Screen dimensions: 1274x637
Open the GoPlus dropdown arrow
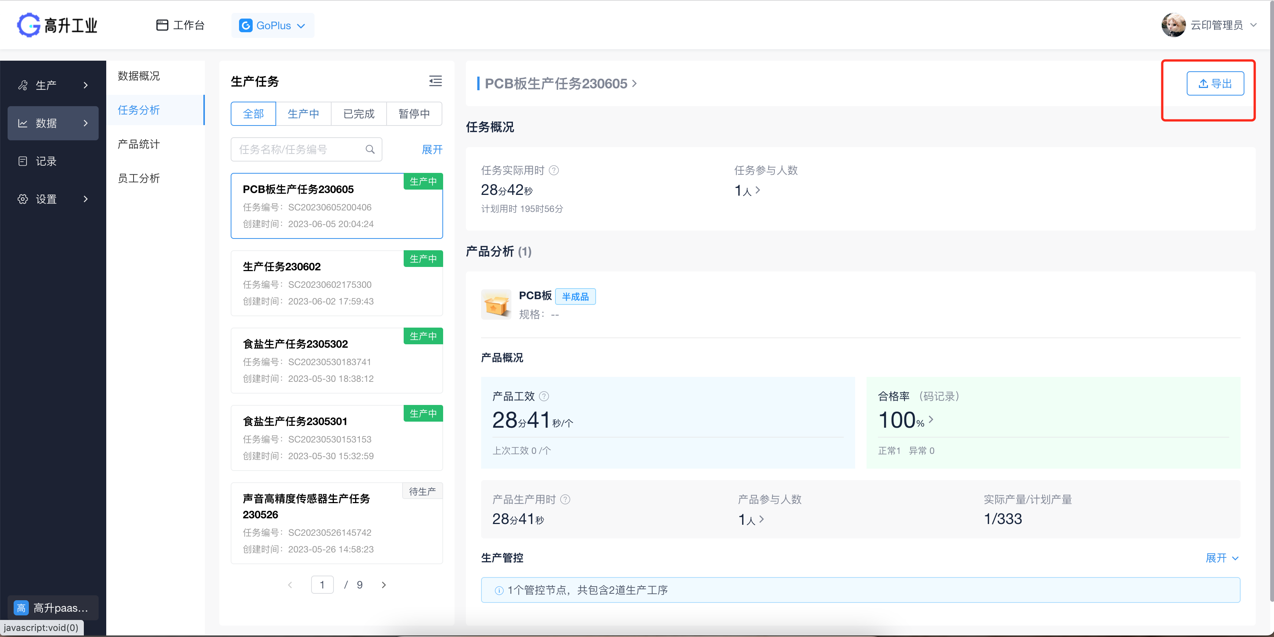click(x=301, y=26)
